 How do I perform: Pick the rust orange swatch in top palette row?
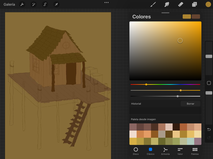pos(183,127)
